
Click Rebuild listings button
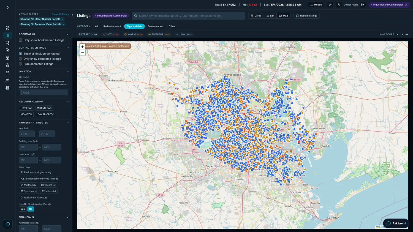pyautogui.click(x=307, y=16)
